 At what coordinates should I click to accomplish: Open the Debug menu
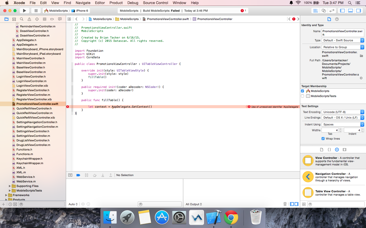(133, 3)
